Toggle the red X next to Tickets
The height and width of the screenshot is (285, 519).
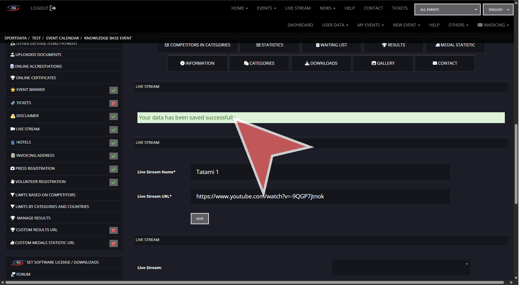114,104
